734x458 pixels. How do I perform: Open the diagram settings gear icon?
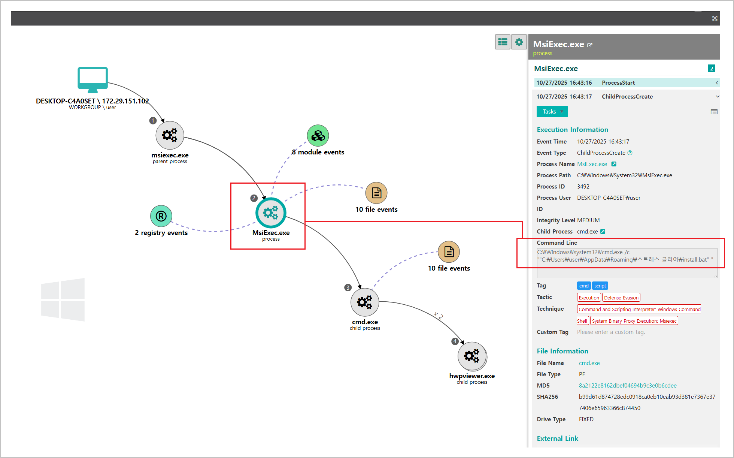point(519,42)
